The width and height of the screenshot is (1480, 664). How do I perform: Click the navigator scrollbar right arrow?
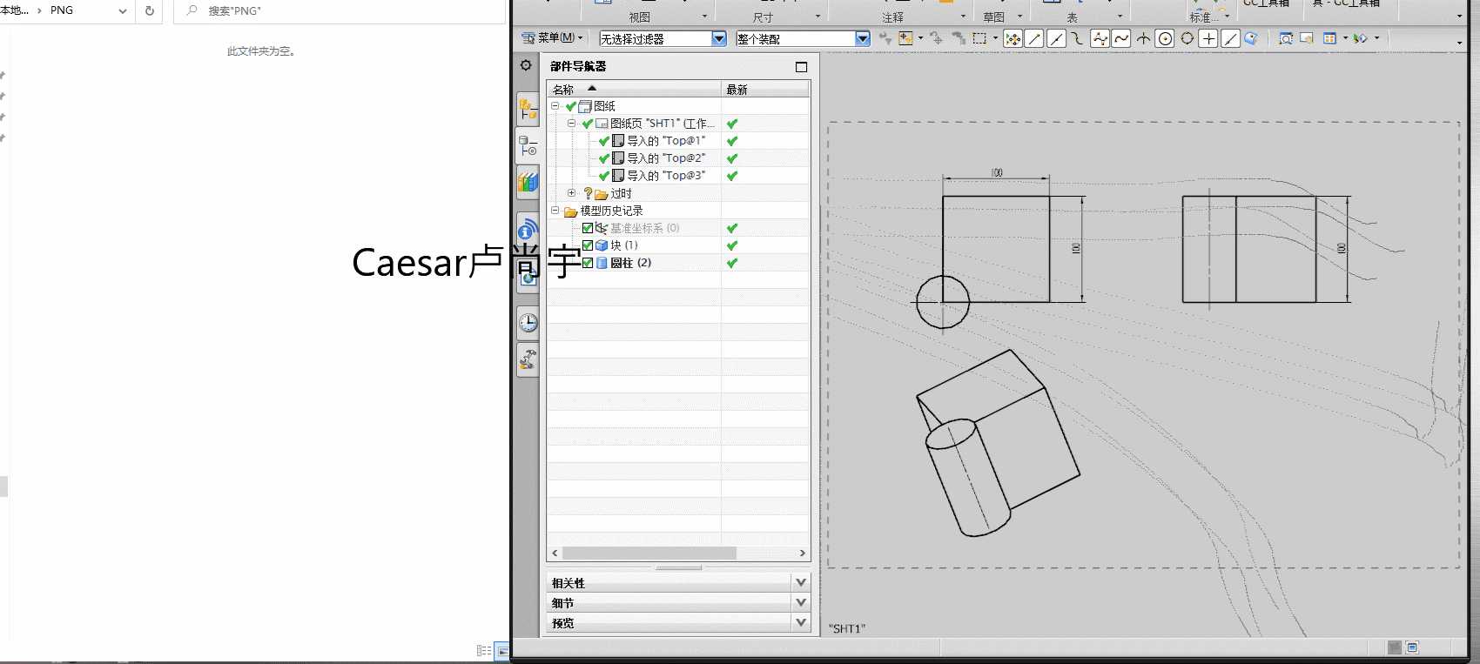[803, 553]
